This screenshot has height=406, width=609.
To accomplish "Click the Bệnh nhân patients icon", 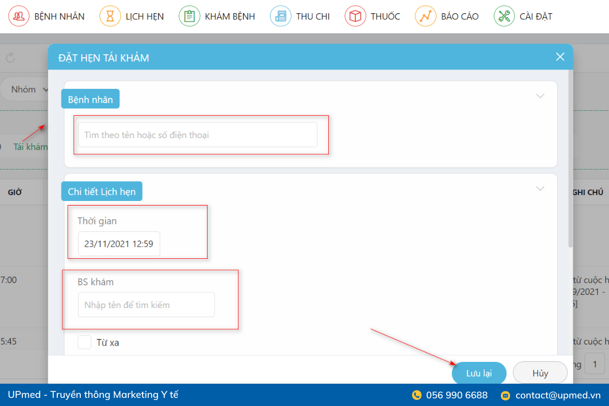I will (x=19, y=16).
